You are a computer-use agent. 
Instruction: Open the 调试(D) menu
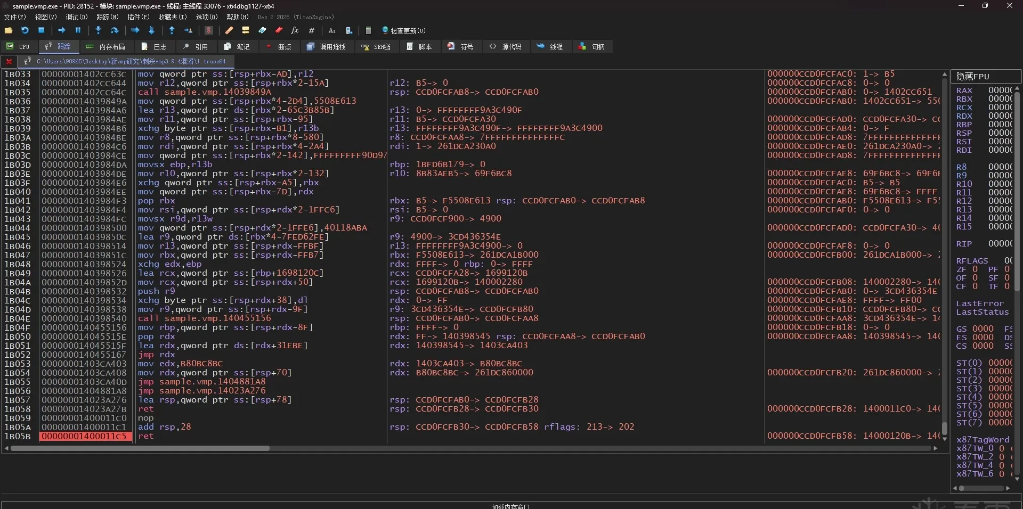point(77,17)
